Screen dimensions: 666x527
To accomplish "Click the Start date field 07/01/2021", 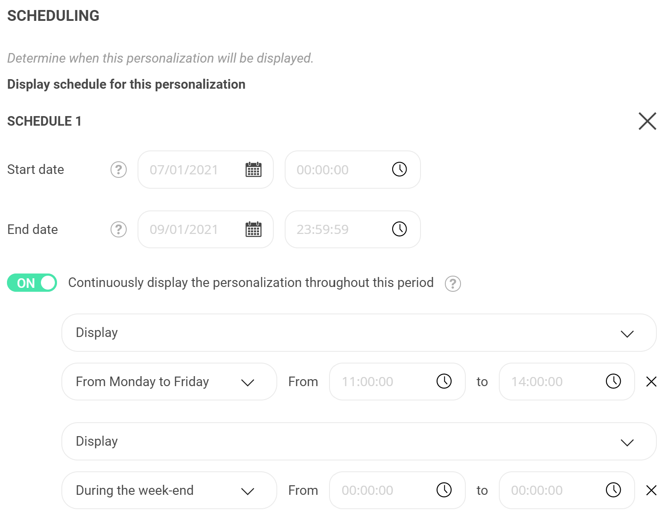I will (x=205, y=170).
